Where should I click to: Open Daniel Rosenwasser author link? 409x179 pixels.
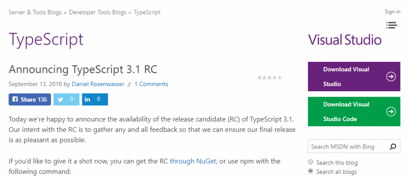[98, 84]
